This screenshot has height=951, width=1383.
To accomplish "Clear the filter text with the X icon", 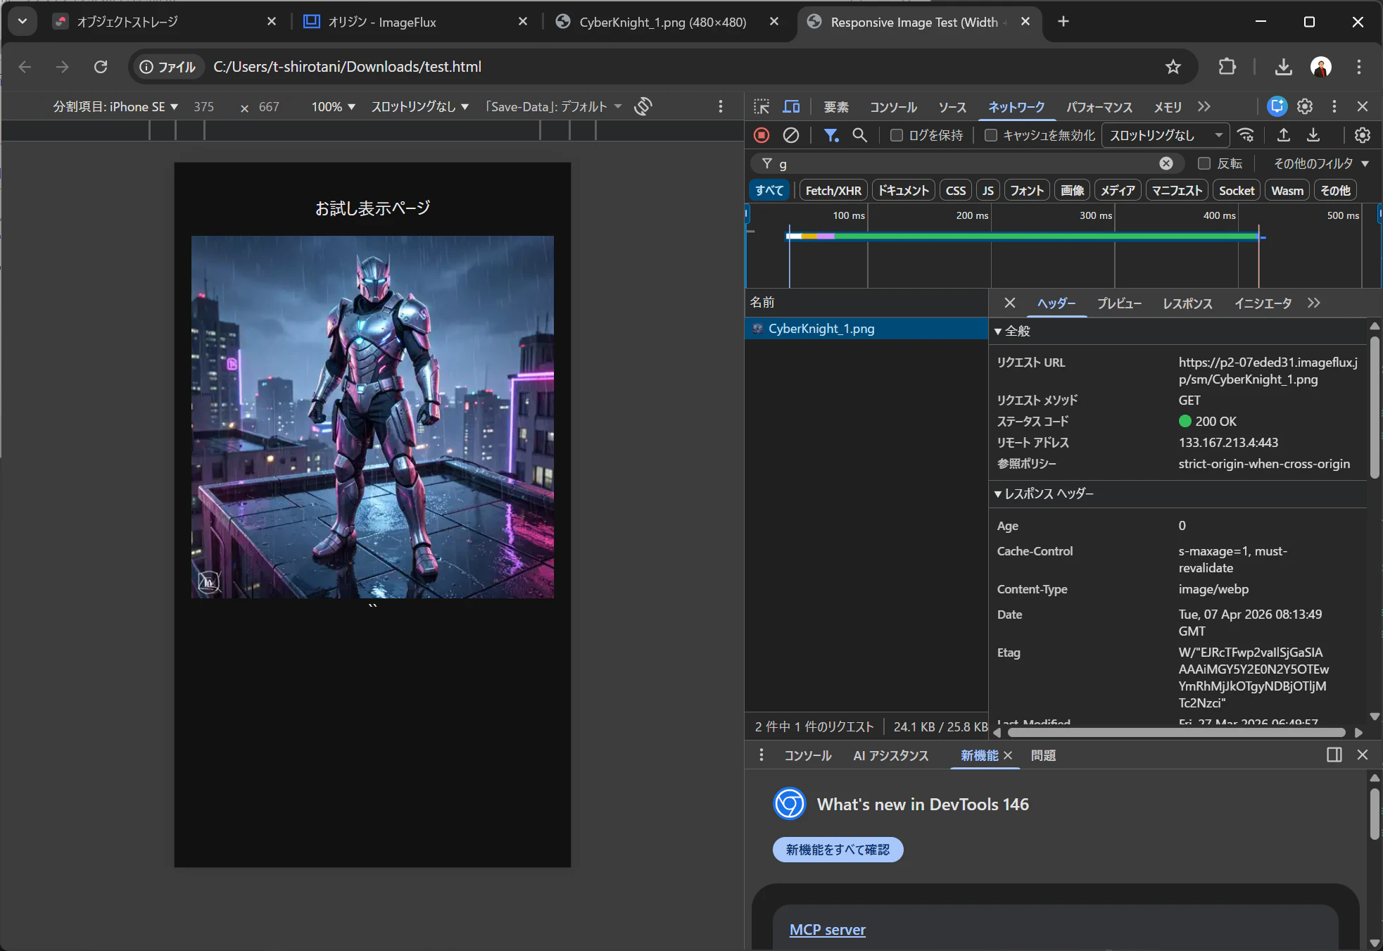I will (1166, 163).
